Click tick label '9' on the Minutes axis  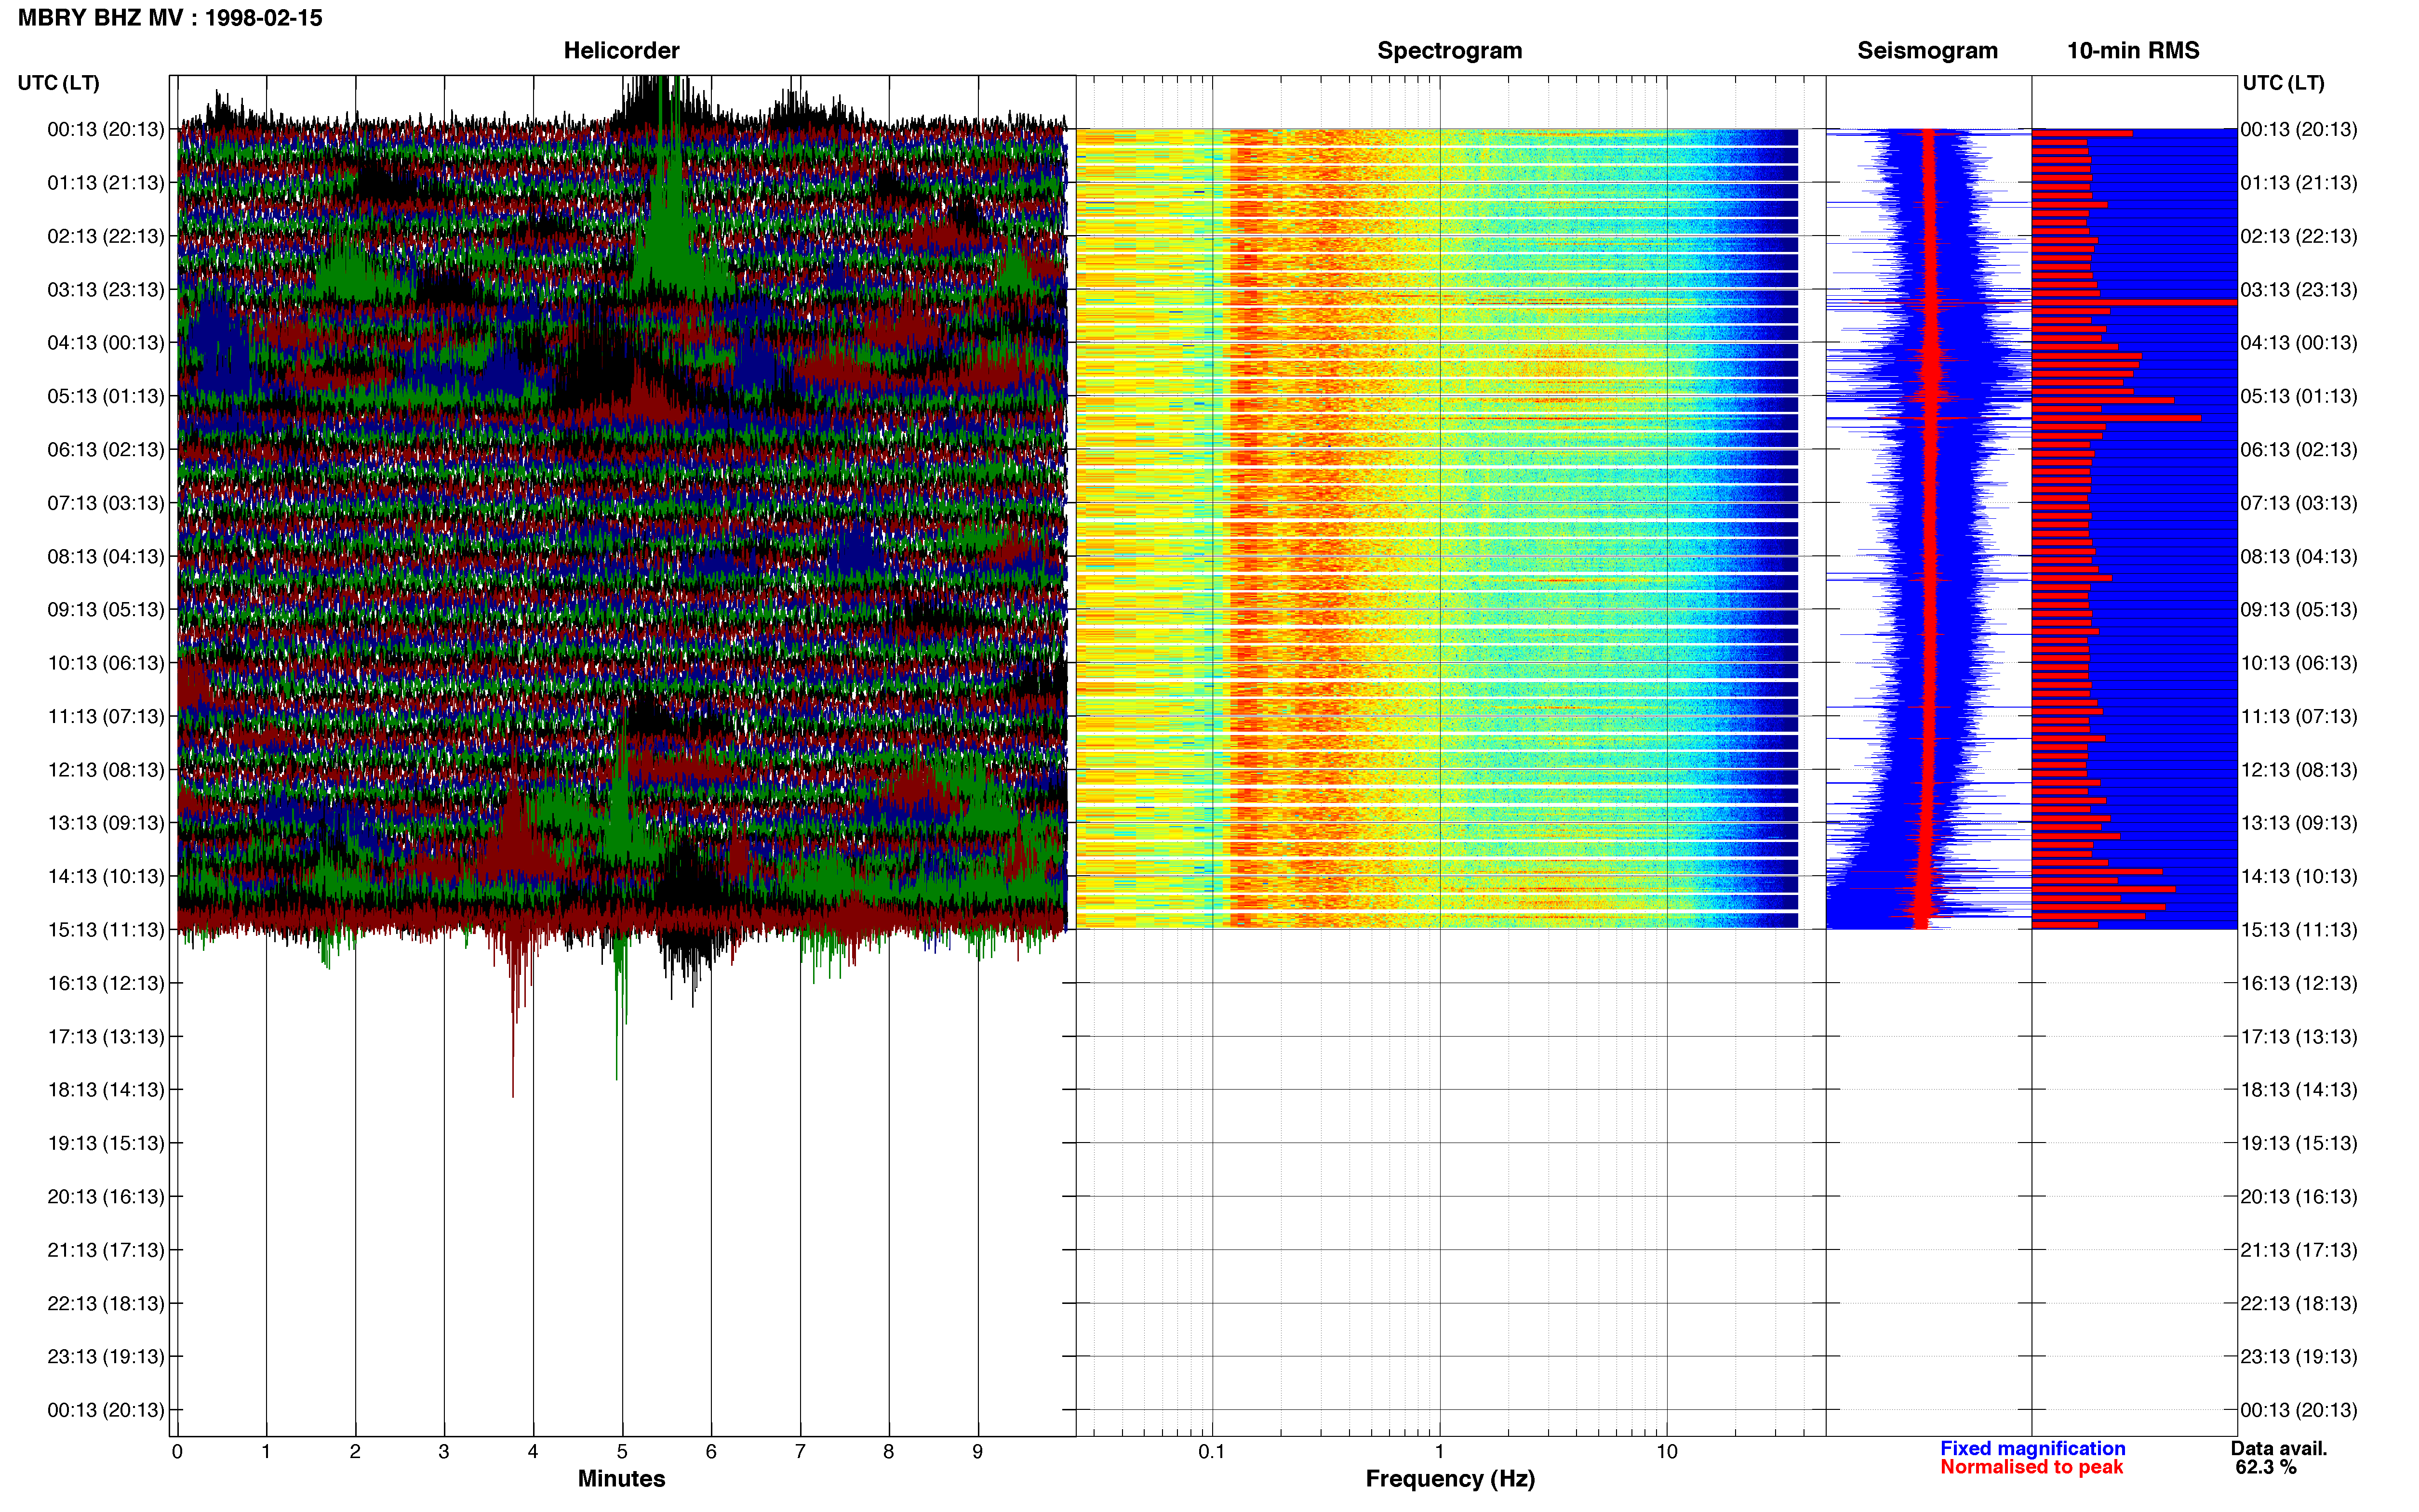pyautogui.click(x=977, y=1451)
